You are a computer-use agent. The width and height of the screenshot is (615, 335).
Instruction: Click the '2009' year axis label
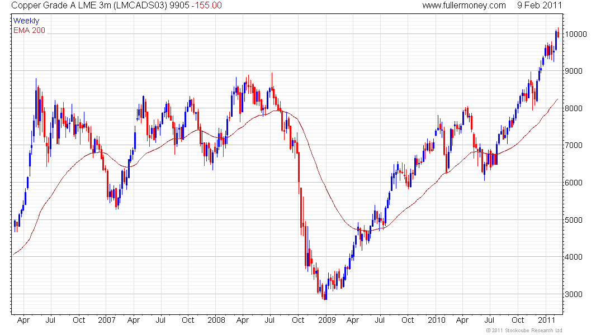(327, 320)
